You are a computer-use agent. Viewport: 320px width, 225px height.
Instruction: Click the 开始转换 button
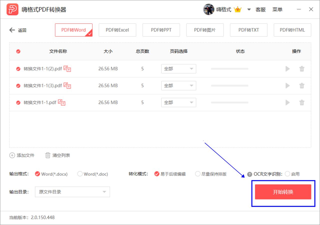coord(283,192)
